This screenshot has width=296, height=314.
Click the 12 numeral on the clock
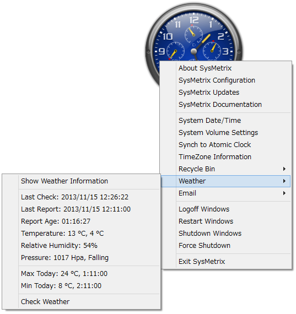[194, 20]
